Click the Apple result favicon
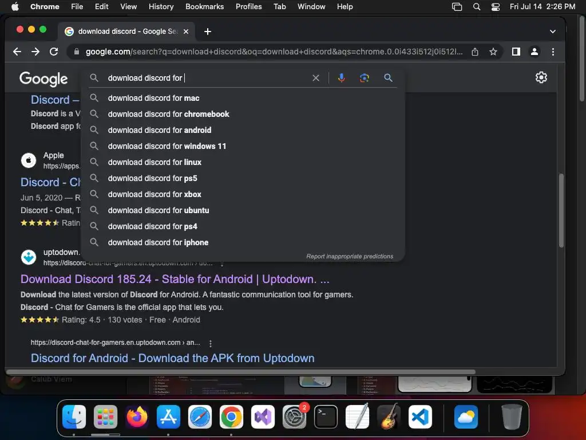Image resolution: width=586 pixels, height=440 pixels. [29, 160]
